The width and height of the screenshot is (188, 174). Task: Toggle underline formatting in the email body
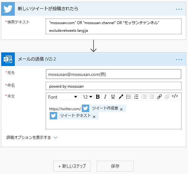point(113,97)
